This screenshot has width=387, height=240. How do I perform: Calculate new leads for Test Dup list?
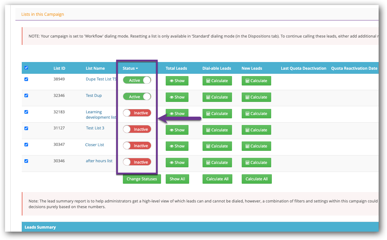256,97
